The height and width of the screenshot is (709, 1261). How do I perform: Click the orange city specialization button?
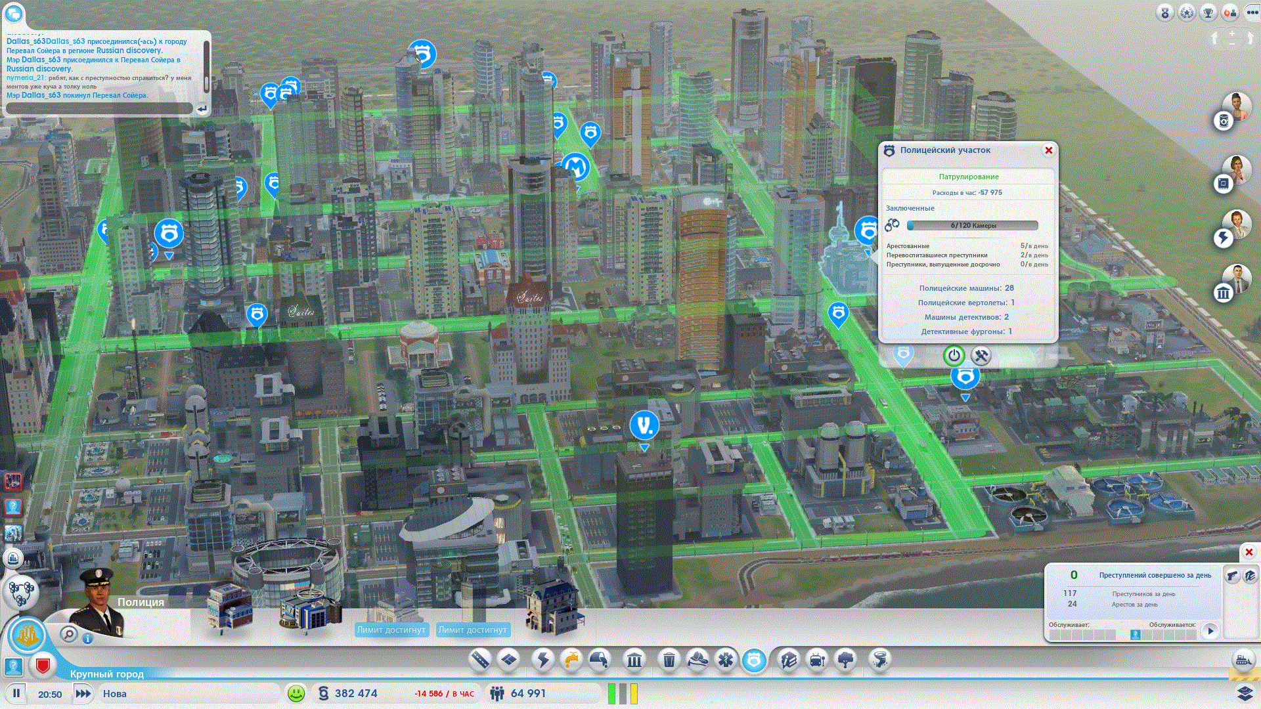pos(27,635)
